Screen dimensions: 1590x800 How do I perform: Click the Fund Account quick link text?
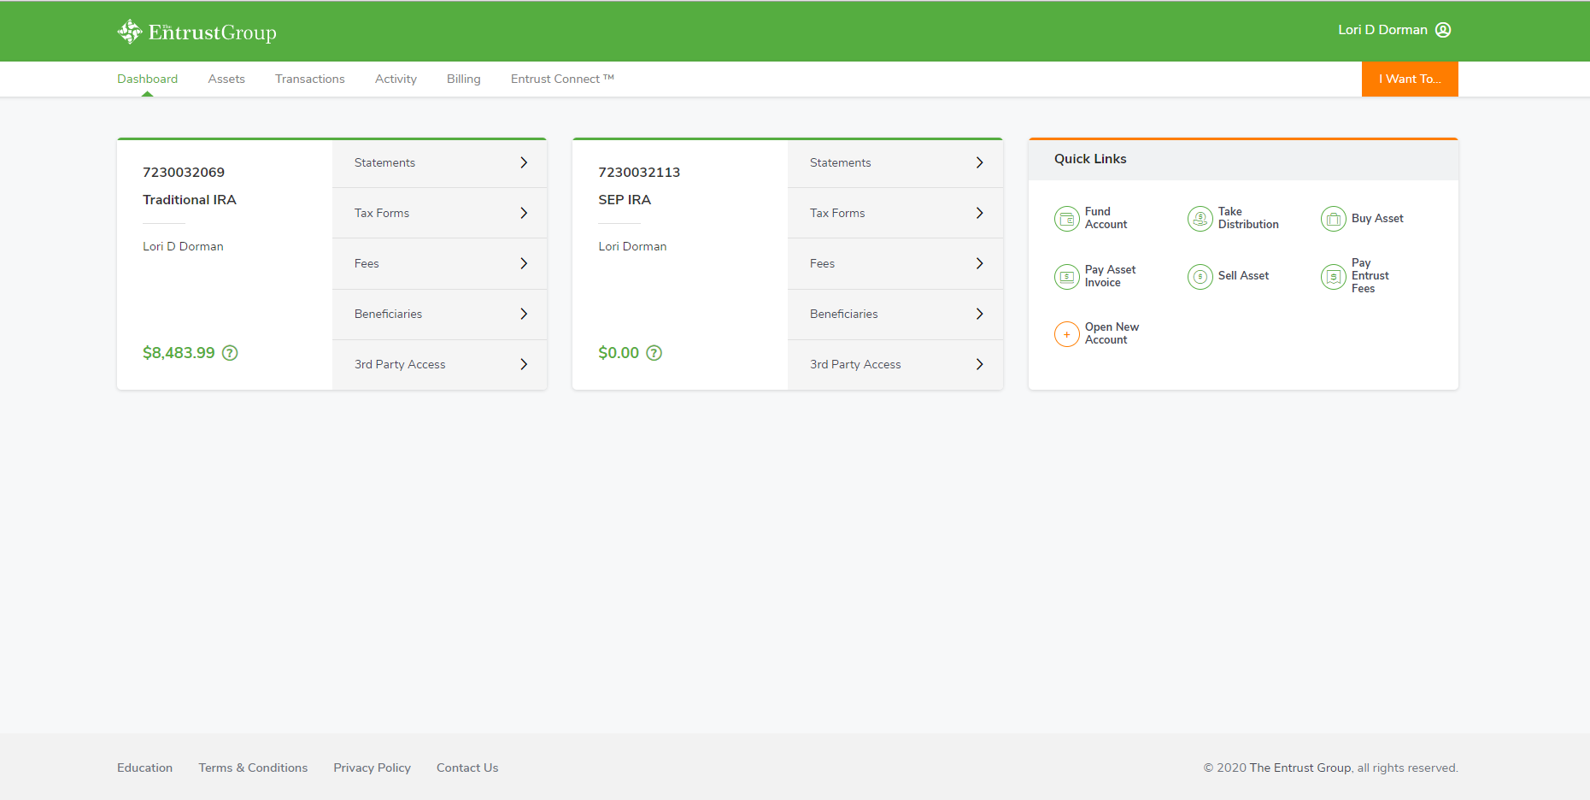click(1106, 218)
